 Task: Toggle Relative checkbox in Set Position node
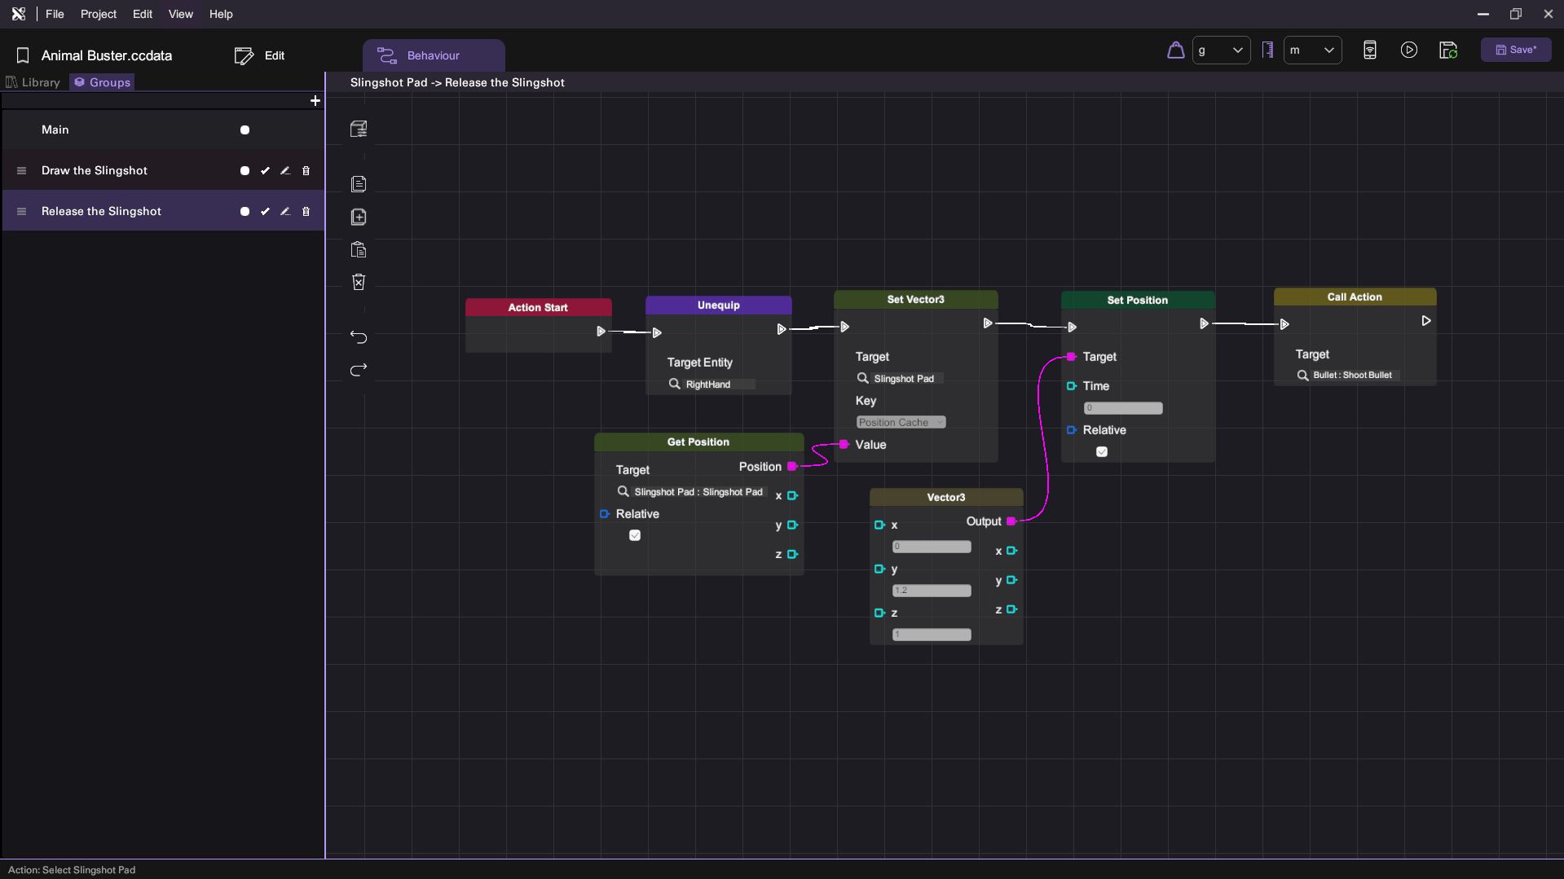coord(1102,452)
